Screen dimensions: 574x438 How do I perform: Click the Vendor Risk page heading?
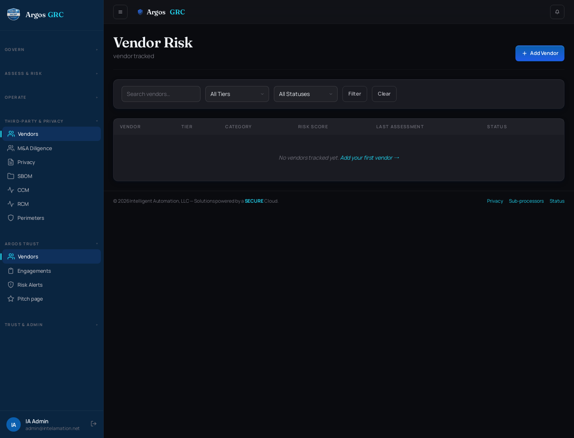tap(153, 43)
